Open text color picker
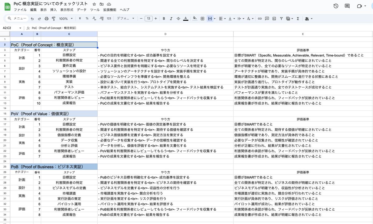This screenshot has width=373, height=224. [x=186, y=19]
